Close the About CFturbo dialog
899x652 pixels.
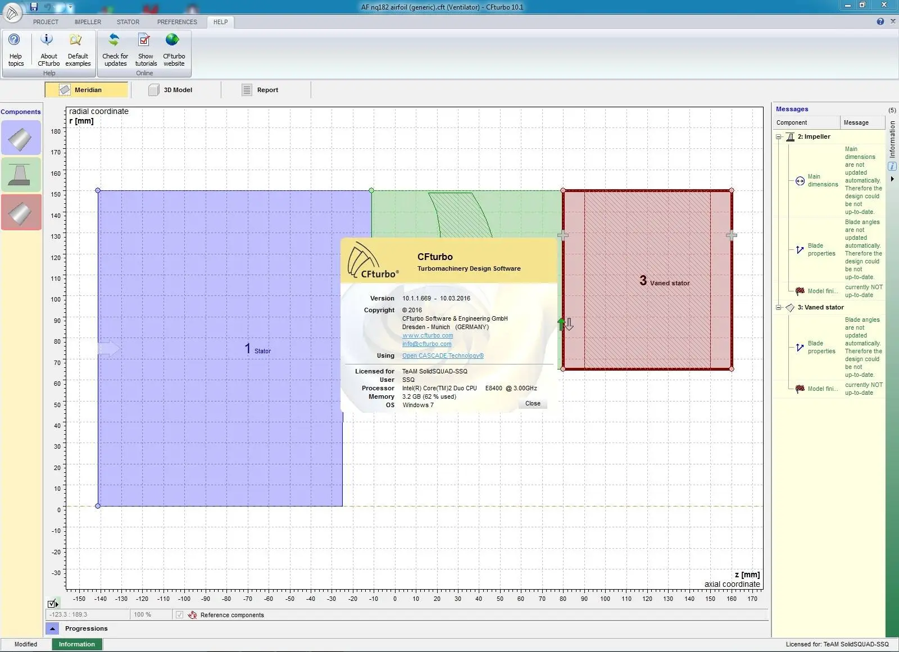pyautogui.click(x=533, y=403)
